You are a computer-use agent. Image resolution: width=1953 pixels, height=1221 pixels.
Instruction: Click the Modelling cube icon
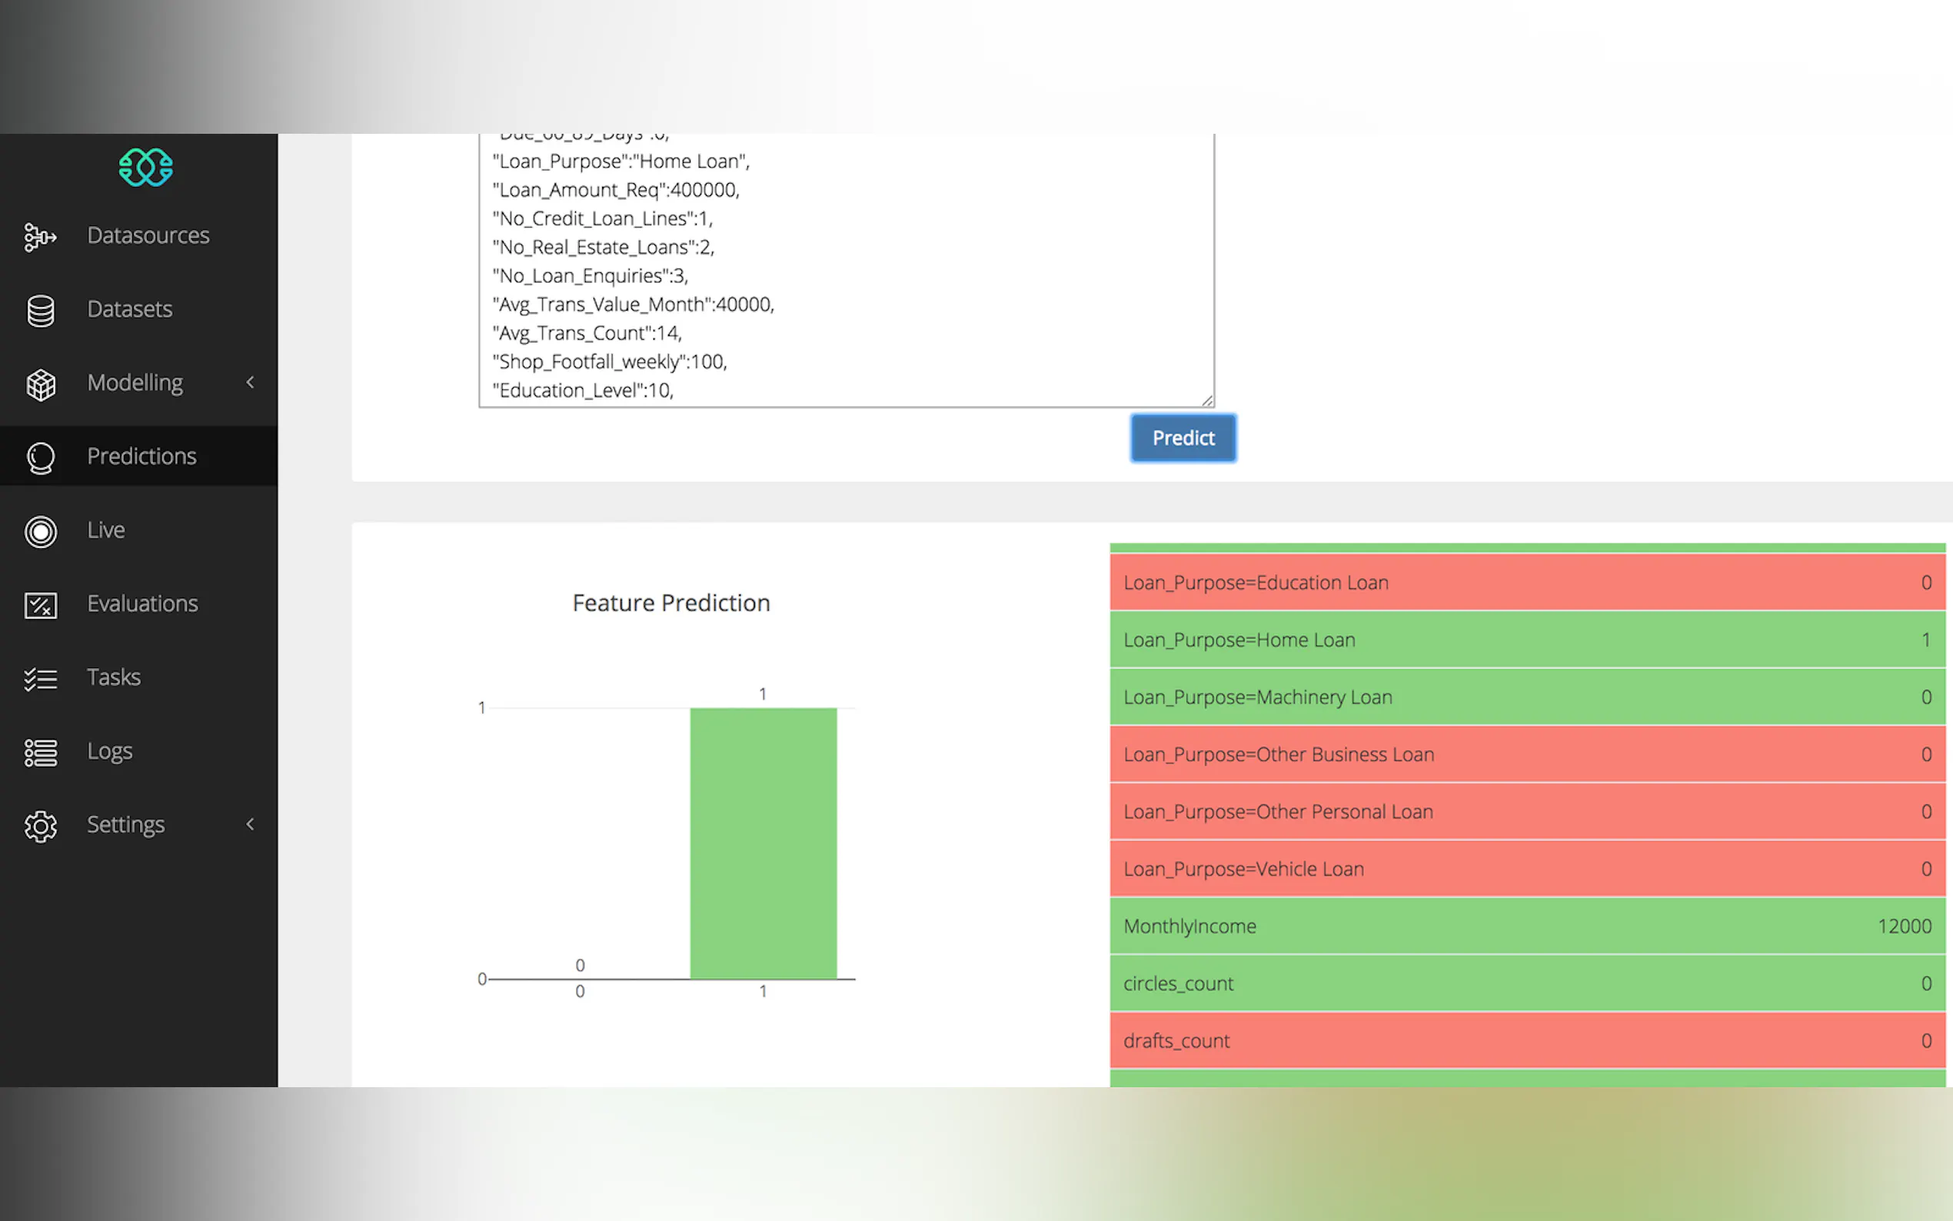[x=41, y=384]
